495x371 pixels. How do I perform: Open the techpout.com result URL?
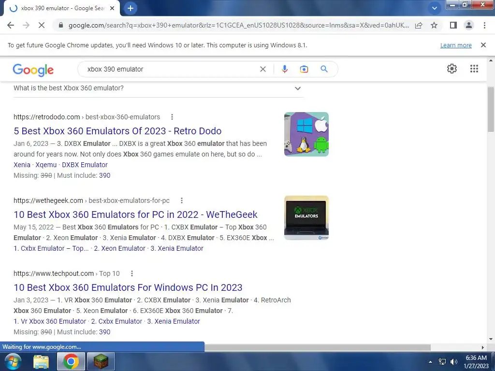67,273
